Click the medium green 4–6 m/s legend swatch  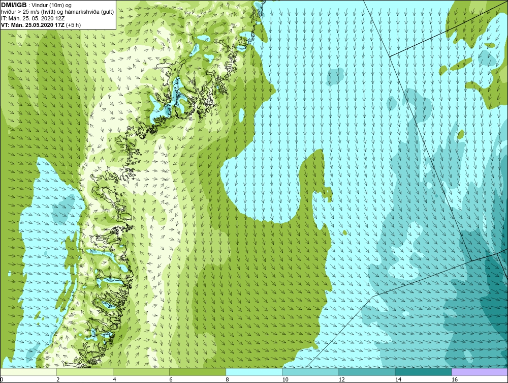(141, 372)
